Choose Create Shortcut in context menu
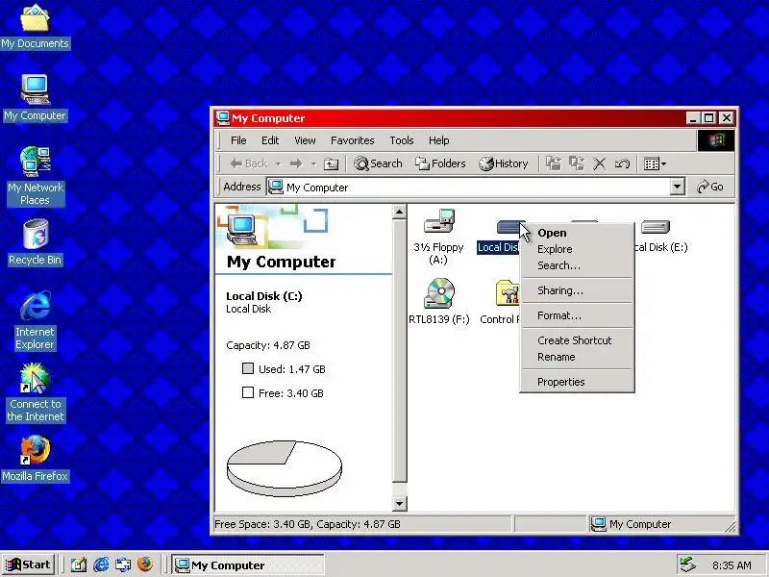The height and width of the screenshot is (577, 769). (577, 340)
